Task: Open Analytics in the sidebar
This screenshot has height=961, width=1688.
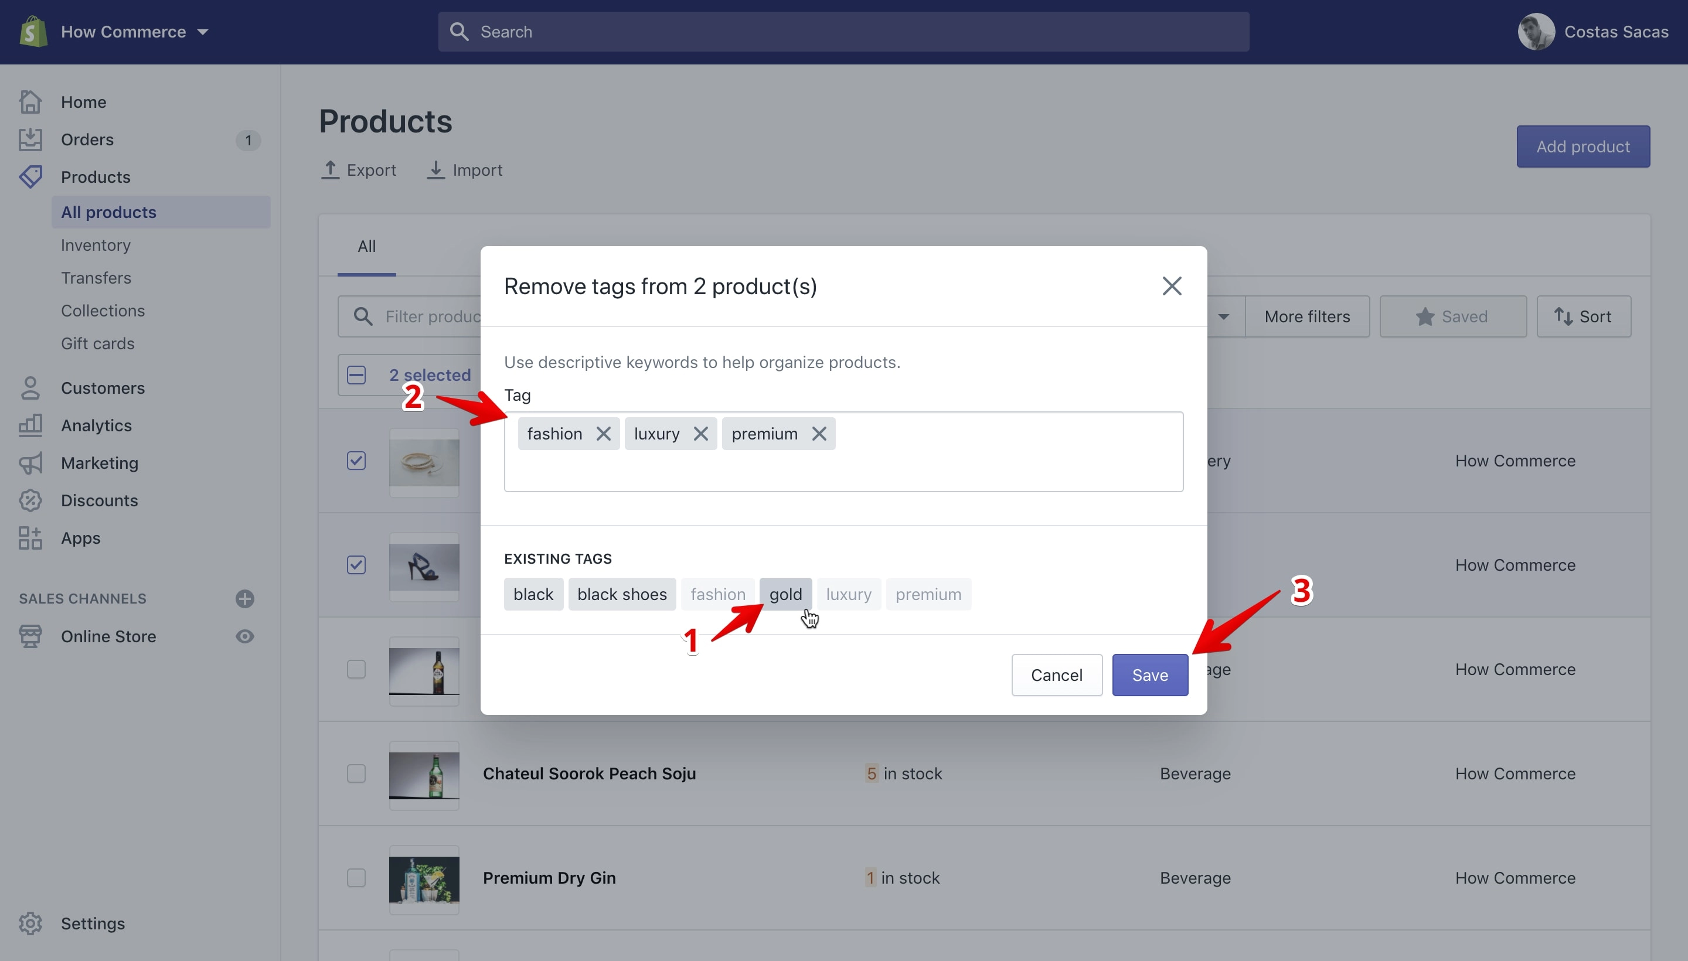Action: pyautogui.click(x=96, y=426)
